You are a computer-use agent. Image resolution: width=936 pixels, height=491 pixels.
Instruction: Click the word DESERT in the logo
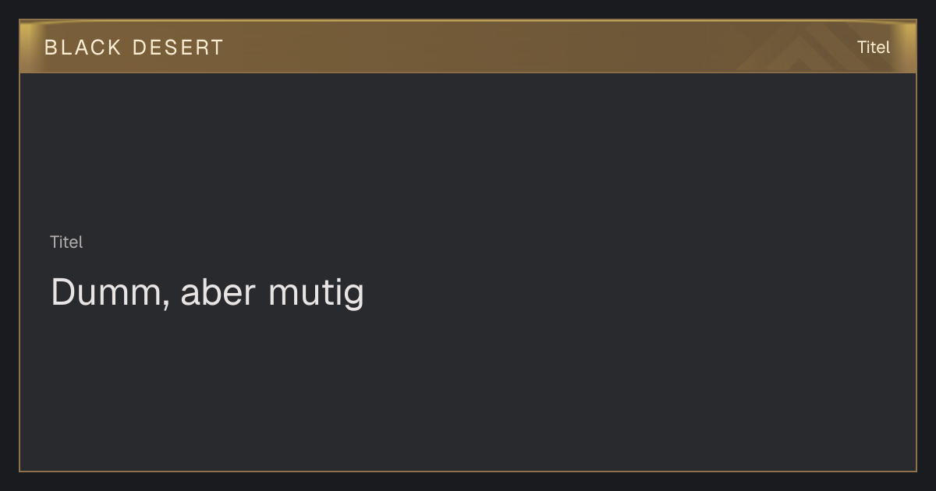(x=178, y=48)
